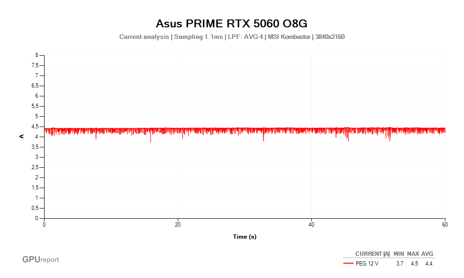Image resolution: width=464 pixels, height=278 pixels.
Task: Click the red PEG 12 V legend line swatch
Action: (x=348, y=263)
